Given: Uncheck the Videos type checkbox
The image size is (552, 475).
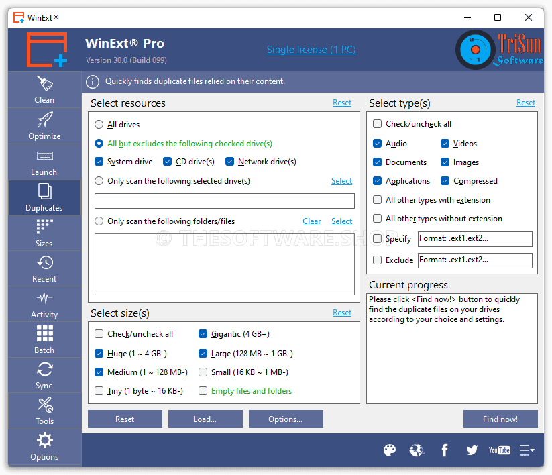Looking at the screenshot, I should (x=445, y=144).
